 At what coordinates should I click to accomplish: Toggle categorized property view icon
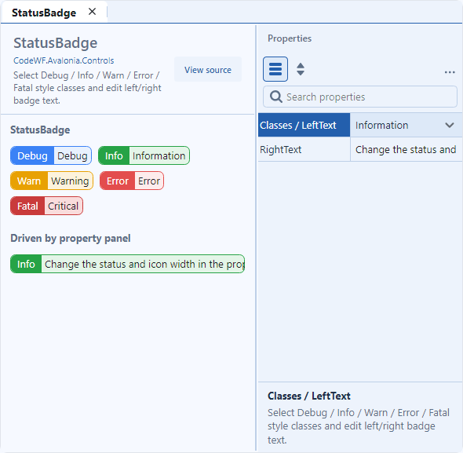point(275,69)
